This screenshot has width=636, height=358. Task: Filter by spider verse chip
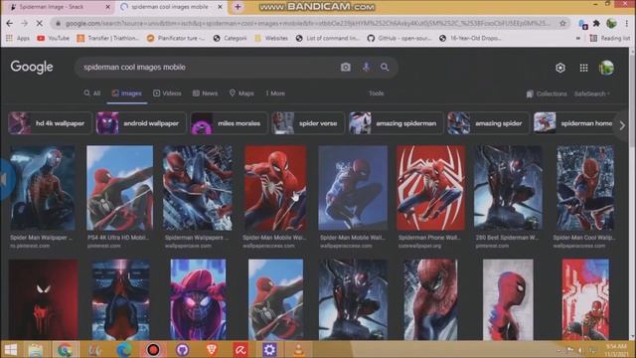click(x=308, y=123)
